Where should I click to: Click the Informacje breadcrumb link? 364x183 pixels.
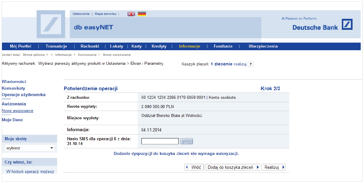click(63, 55)
